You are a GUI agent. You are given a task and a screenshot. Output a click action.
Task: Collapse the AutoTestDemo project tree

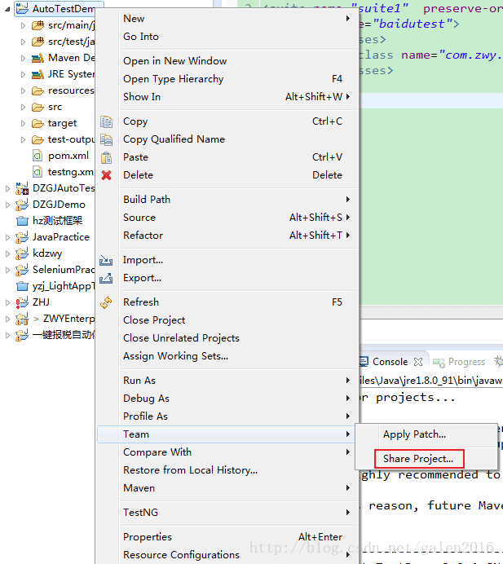point(7,9)
